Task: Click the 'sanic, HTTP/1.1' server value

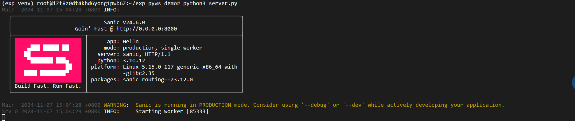Action: 147,54
